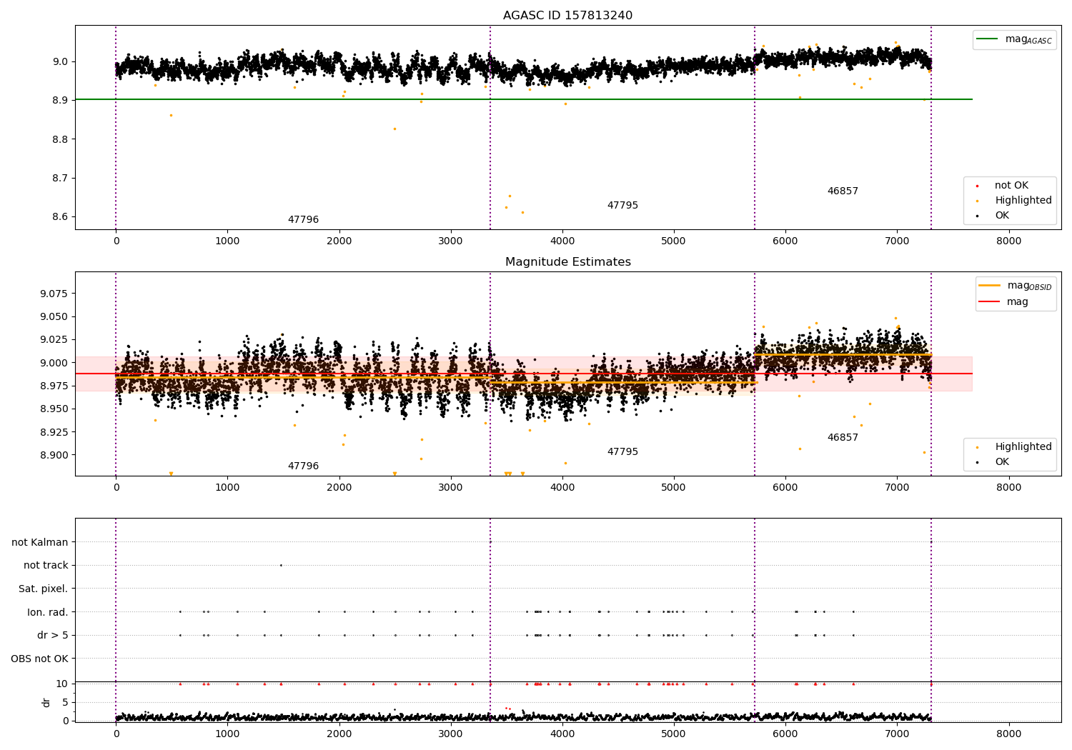Image resolution: width=1072 pixels, height=750 pixels.
Task: Click the "1000" x-tick under the bottom plot
Action: click(227, 734)
